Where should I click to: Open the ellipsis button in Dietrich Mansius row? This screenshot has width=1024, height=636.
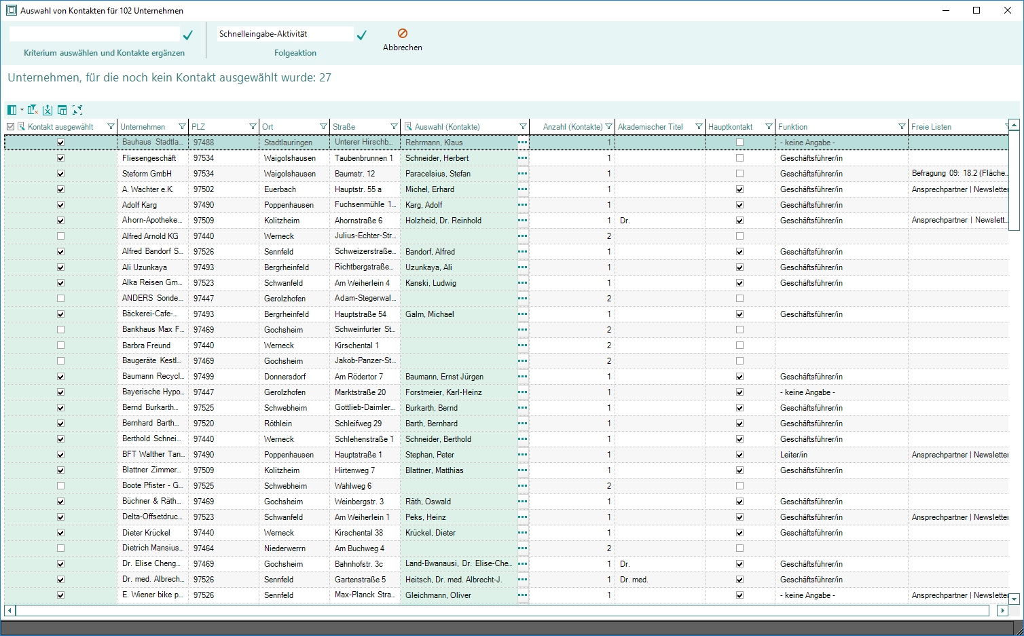pyautogui.click(x=522, y=548)
